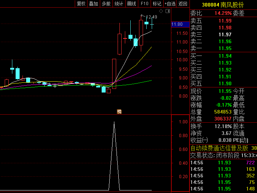This screenshot has width=257, height=193.
Task: Open the 叠加 overlay option
Action: tap(93, 4)
